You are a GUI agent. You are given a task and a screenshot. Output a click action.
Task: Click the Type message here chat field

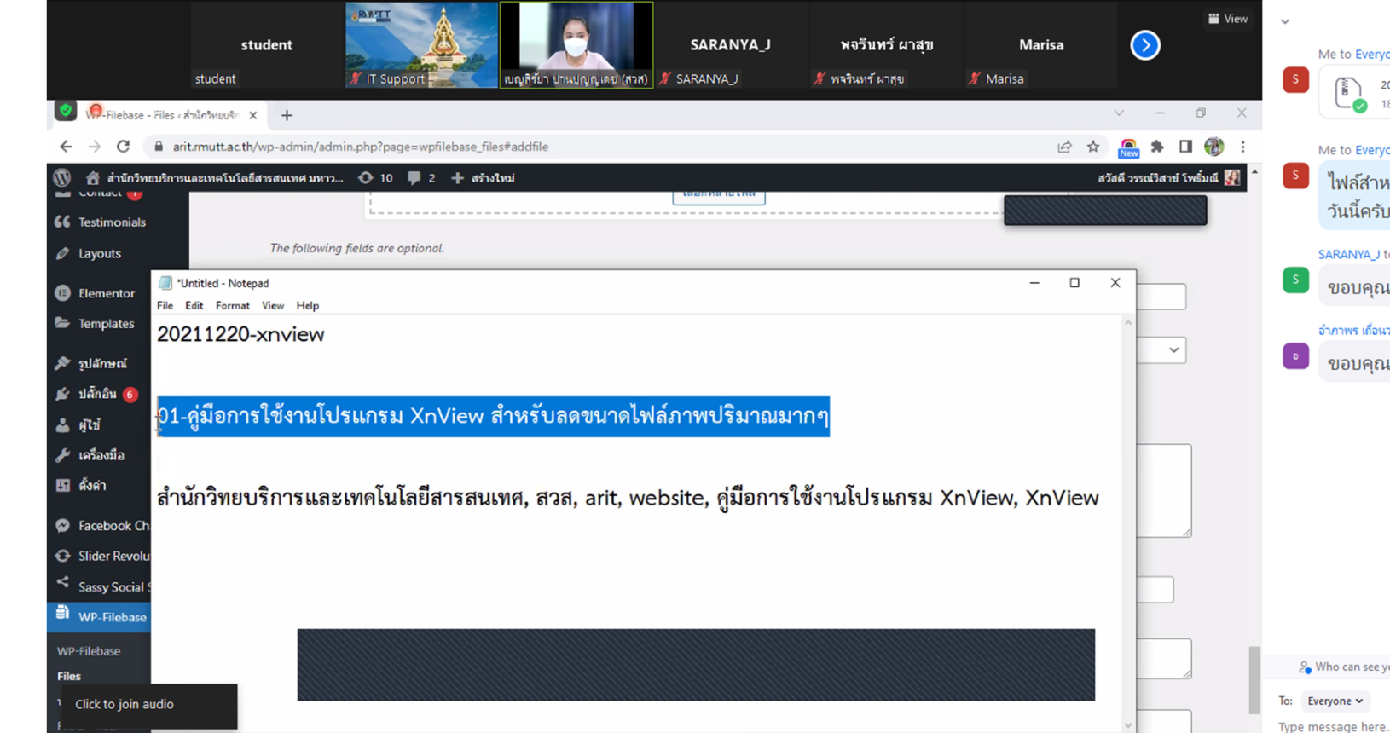1334,726
